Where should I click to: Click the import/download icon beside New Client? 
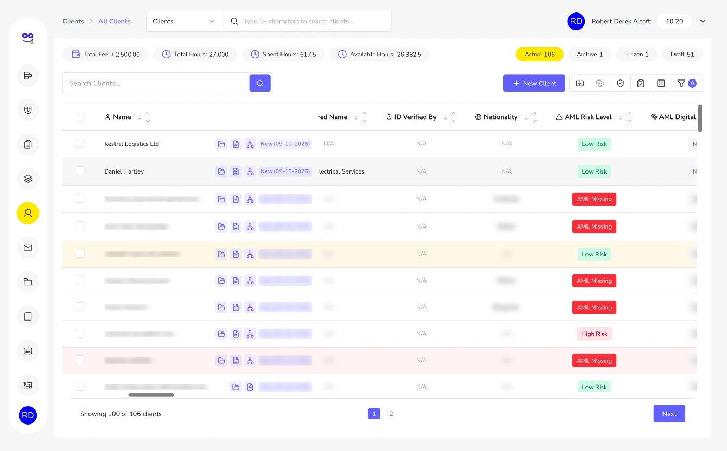coord(580,83)
